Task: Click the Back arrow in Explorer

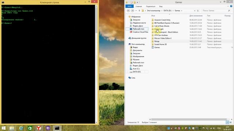Action: pyautogui.click(x=128, y=11)
